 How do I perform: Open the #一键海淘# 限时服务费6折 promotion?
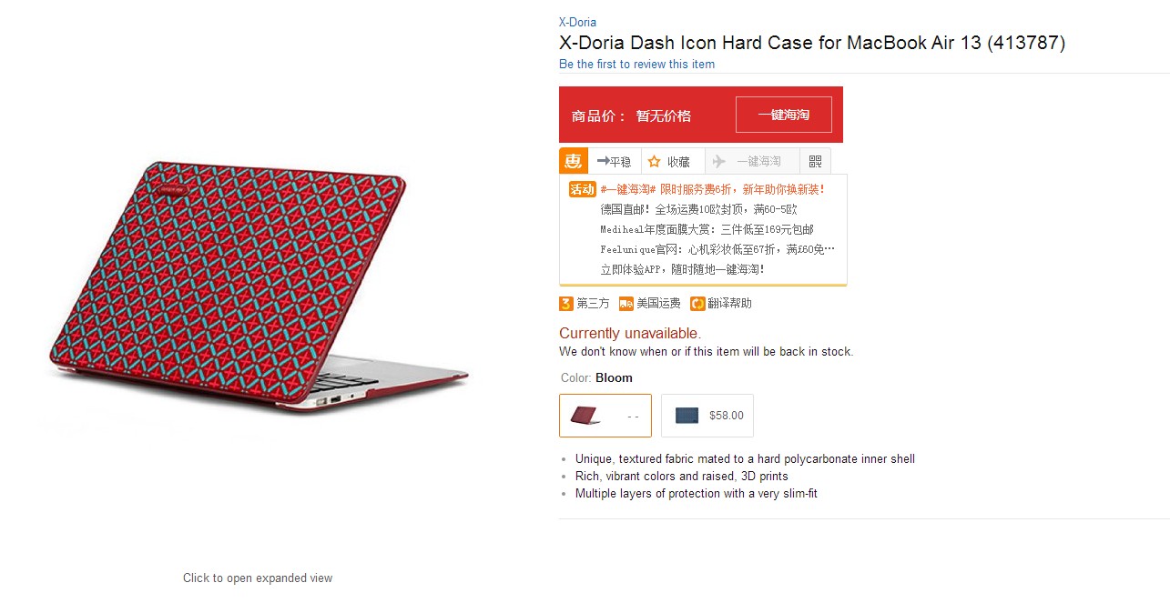coord(712,189)
